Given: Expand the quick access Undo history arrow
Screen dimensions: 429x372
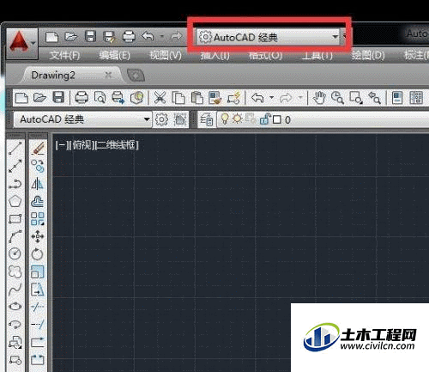Looking at the screenshot, I should tap(162, 37).
